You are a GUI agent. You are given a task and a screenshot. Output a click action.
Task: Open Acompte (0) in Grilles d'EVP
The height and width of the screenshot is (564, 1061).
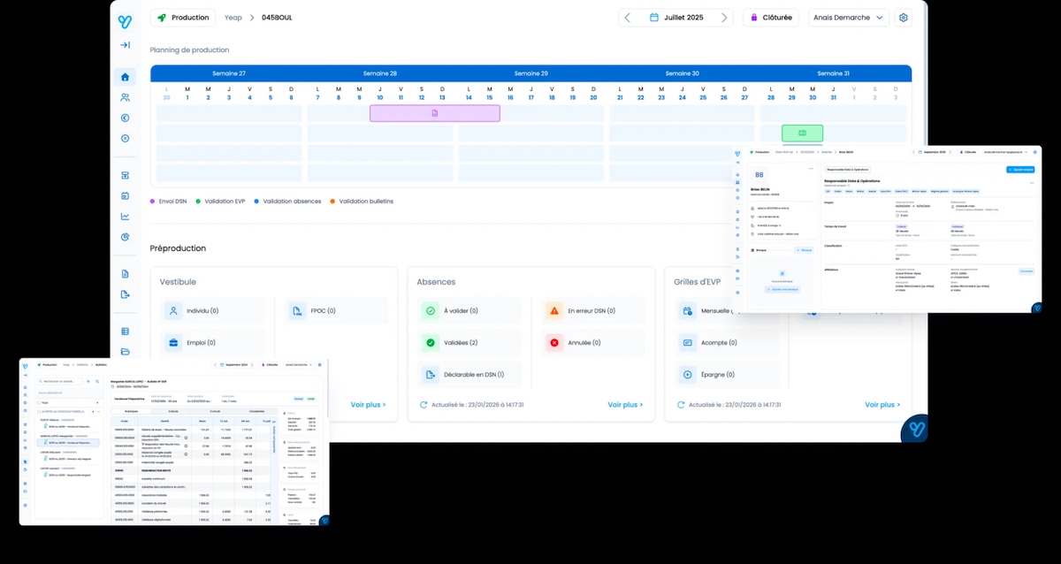[727, 342]
